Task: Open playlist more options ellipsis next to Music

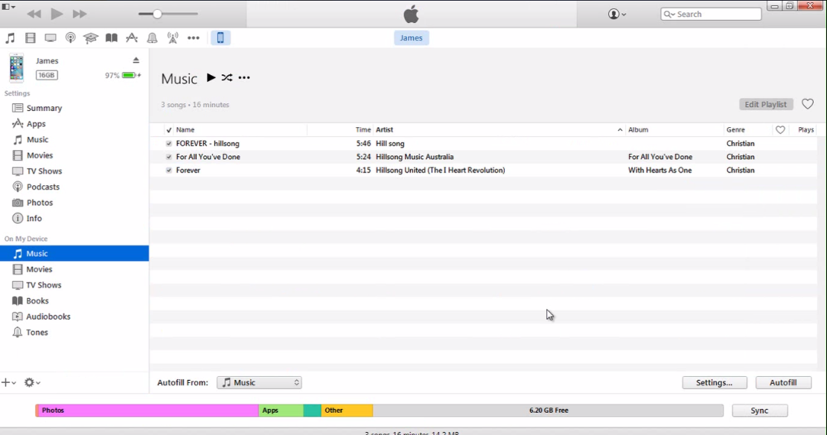Action: pyautogui.click(x=243, y=78)
